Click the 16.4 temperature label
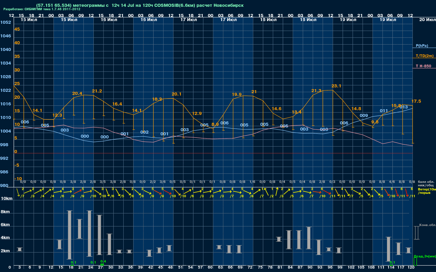The image size is (436, 272). click(117, 104)
